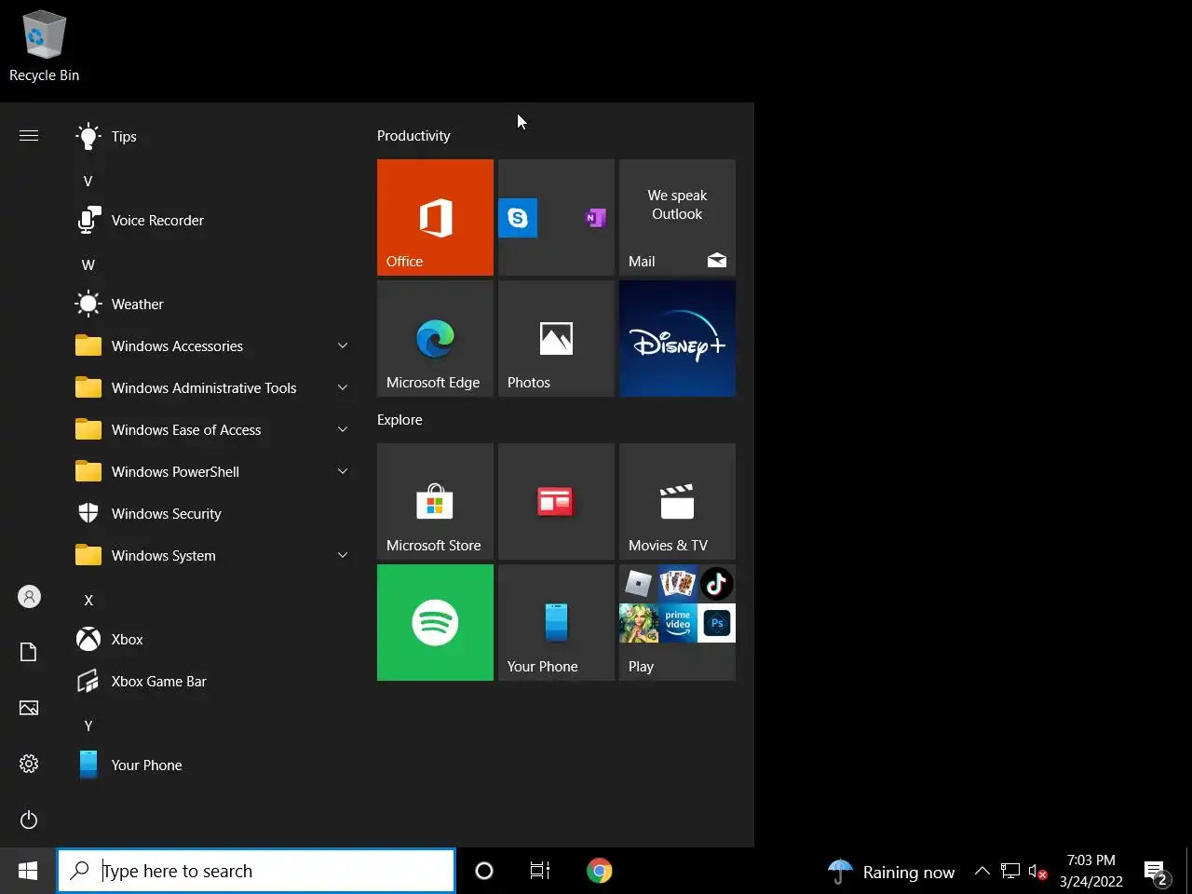1192x894 pixels.
Task: Open the notification Action Center
Action: (1157, 873)
